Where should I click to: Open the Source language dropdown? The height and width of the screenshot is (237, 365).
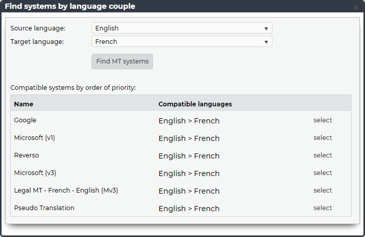coord(181,28)
